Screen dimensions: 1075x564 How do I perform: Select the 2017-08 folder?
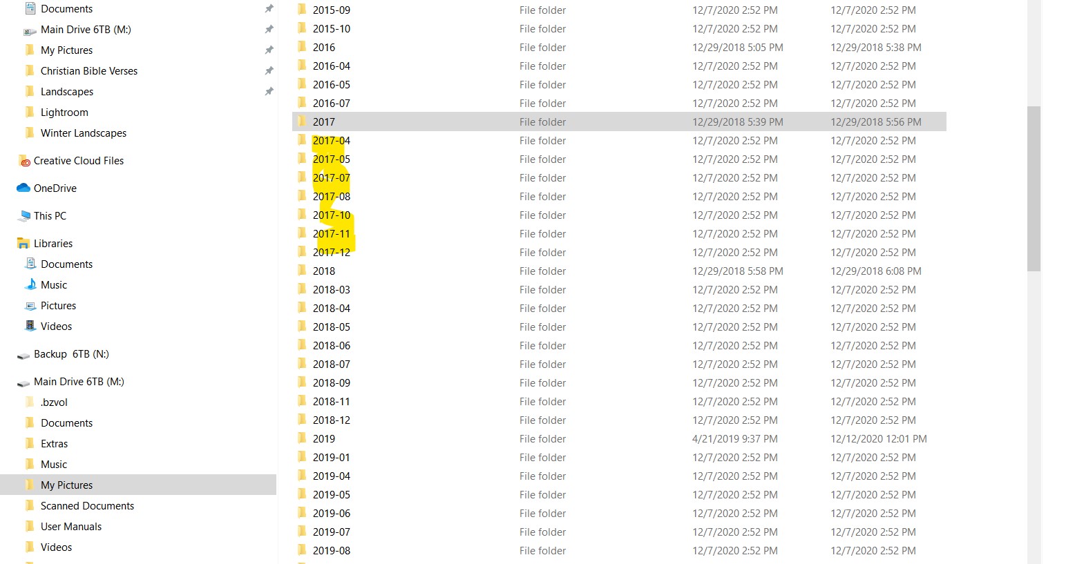tap(332, 196)
